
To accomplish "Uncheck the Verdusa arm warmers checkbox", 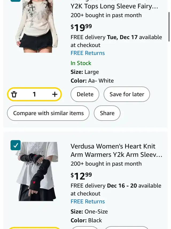I will 15,145.
